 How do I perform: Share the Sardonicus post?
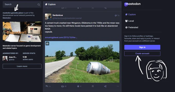tap(105, 86)
